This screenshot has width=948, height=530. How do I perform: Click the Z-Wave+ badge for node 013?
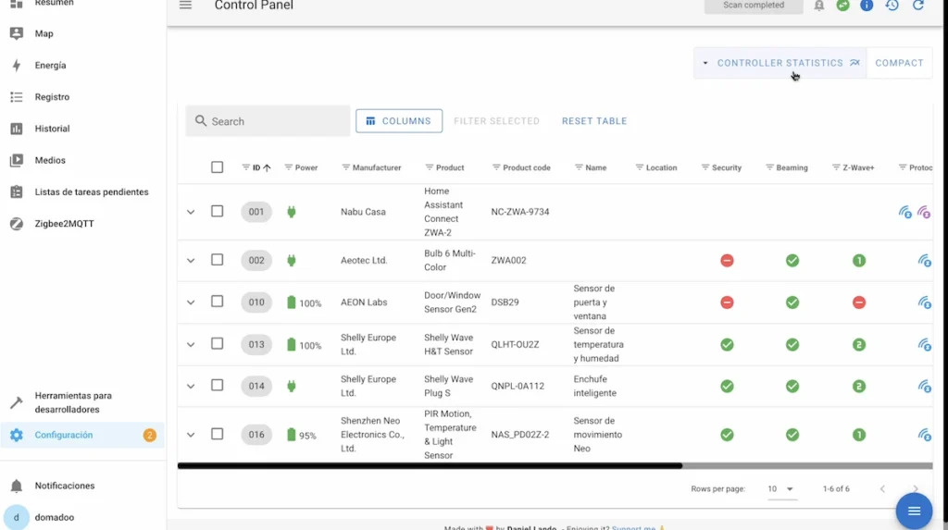tap(858, 344)
